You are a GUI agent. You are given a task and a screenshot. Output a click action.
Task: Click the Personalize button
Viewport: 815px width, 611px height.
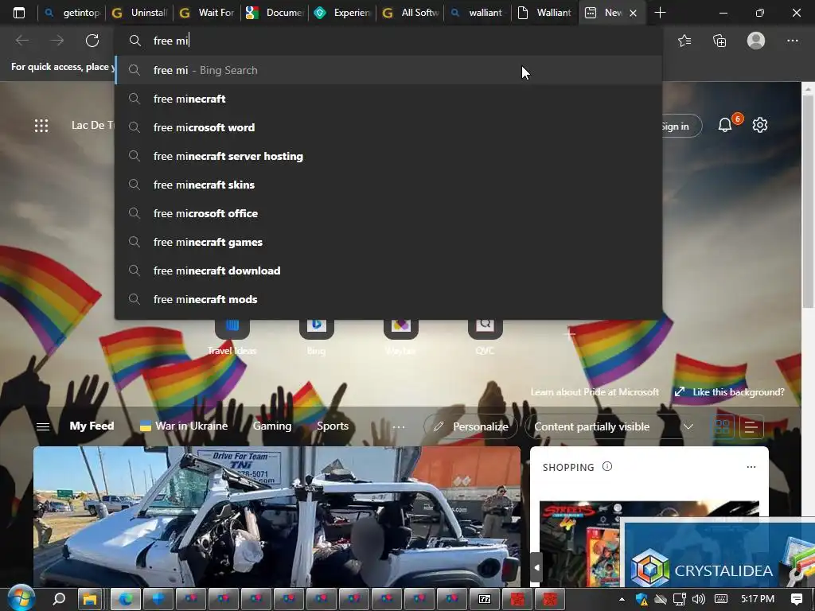point(471,426)
